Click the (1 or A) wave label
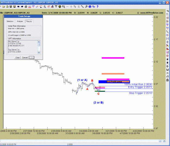The width and height of the screenshot is (170, 146). coord(82,80)
